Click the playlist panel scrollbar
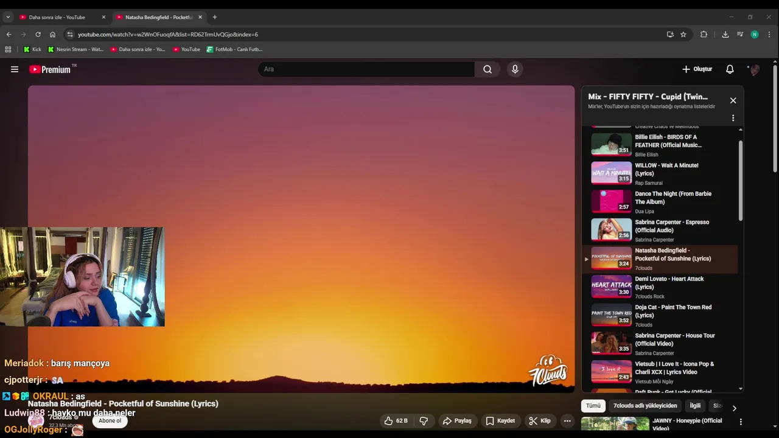 tap(741, 181)
